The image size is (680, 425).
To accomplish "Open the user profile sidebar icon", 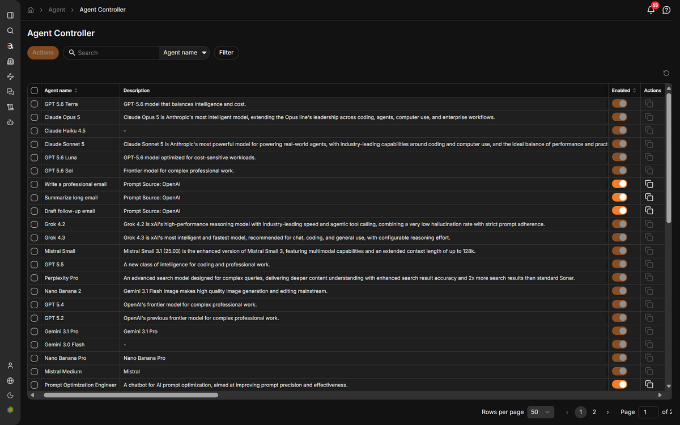I will 10,365.
